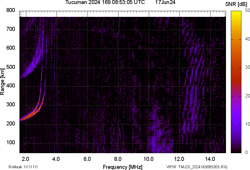The height and width of the screenshot is (170, 250).
Task: Click frequency tick label '4.0'
Action: coord(56,159)
